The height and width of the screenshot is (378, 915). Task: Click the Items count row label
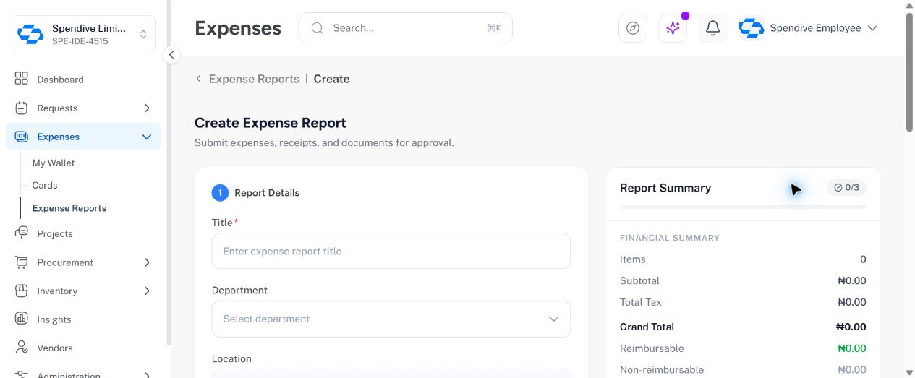(x=633, y=259)
